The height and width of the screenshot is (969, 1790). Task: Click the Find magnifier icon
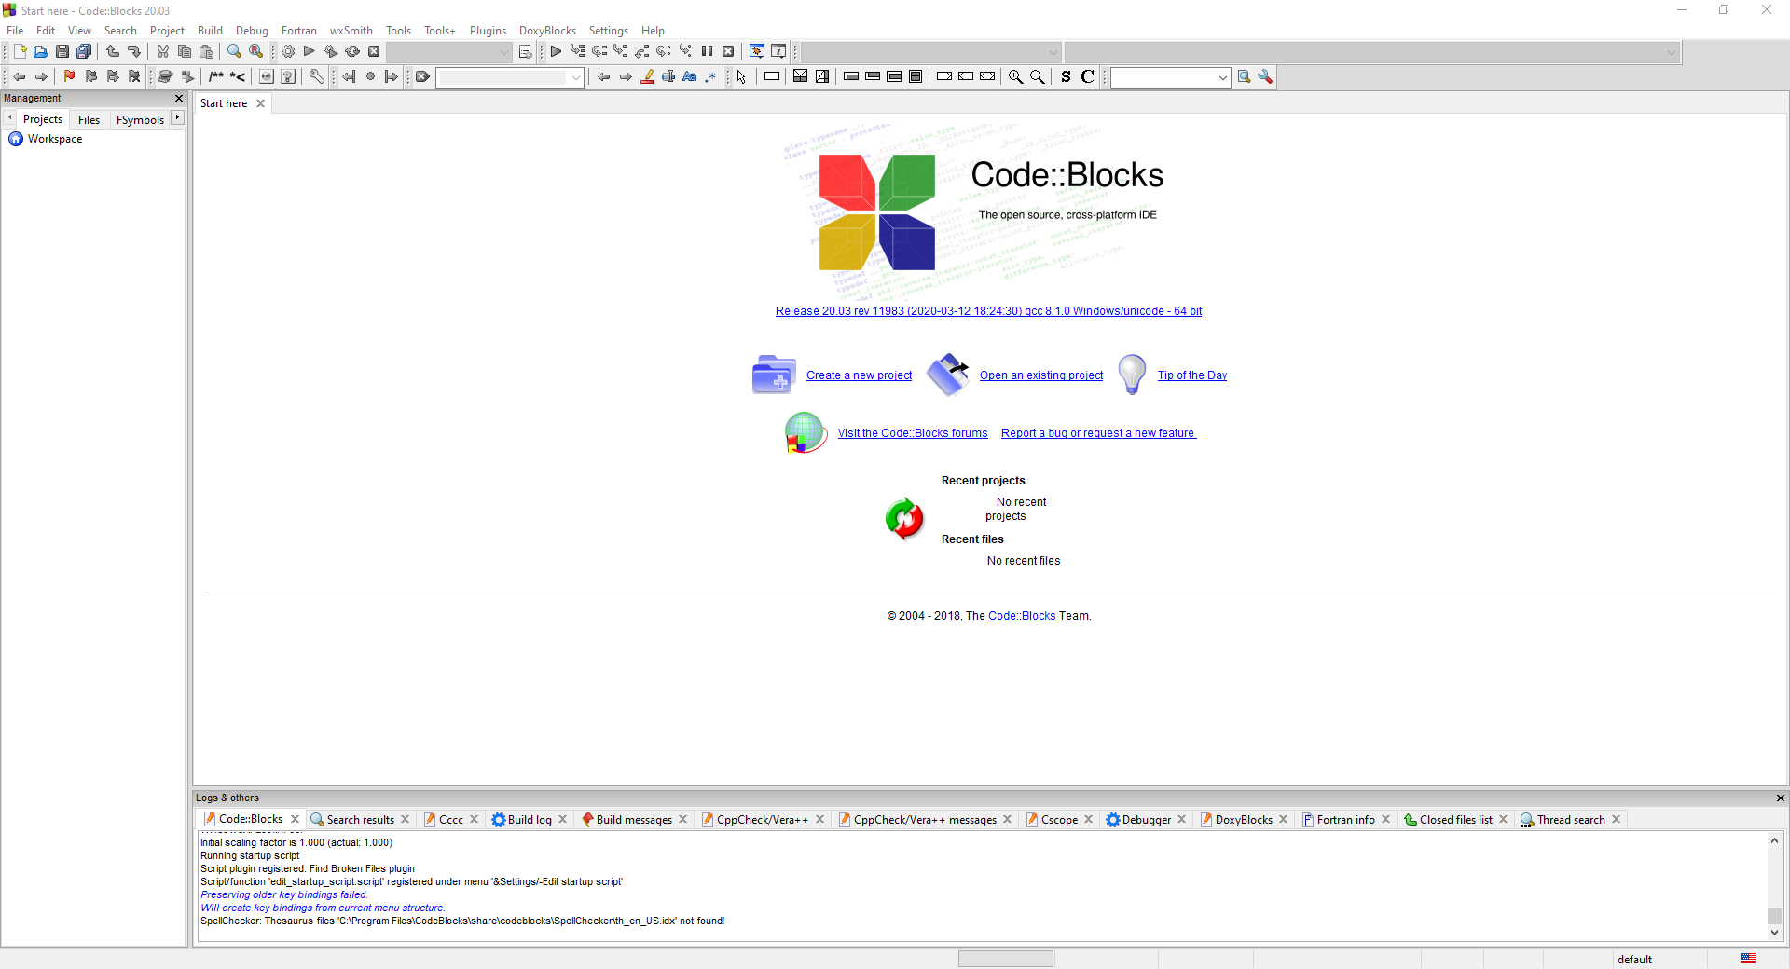(x=235, y=51)
